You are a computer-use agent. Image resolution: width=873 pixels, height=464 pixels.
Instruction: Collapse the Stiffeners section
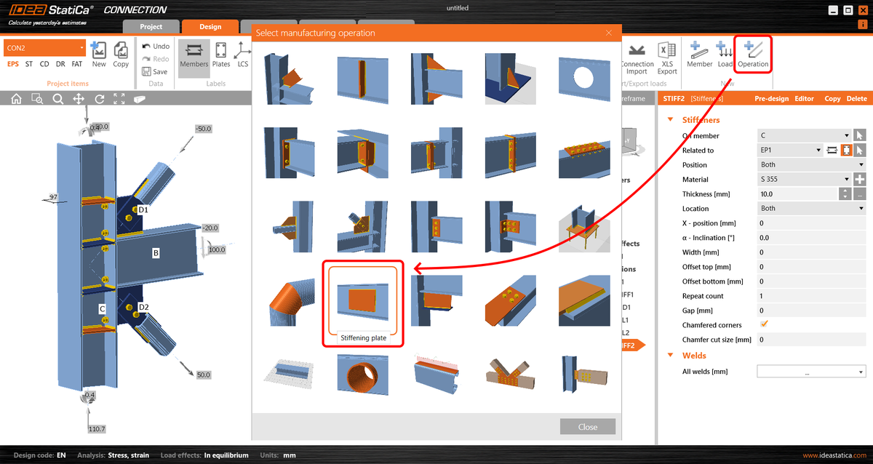671,119
